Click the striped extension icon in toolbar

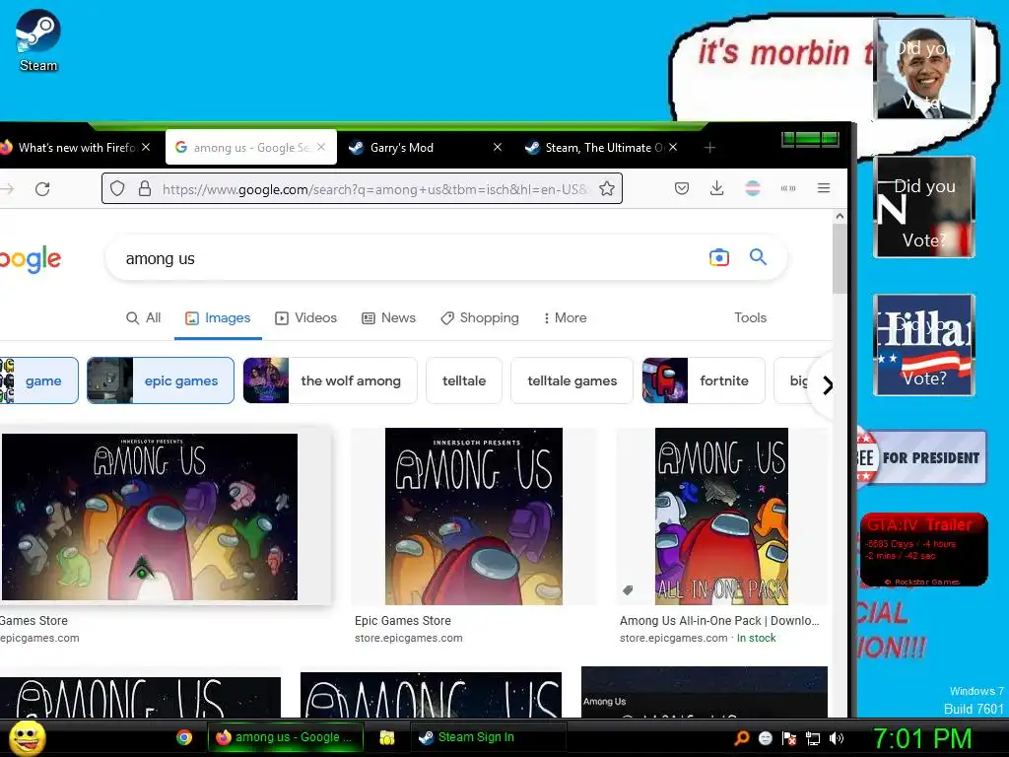point(752,188)
